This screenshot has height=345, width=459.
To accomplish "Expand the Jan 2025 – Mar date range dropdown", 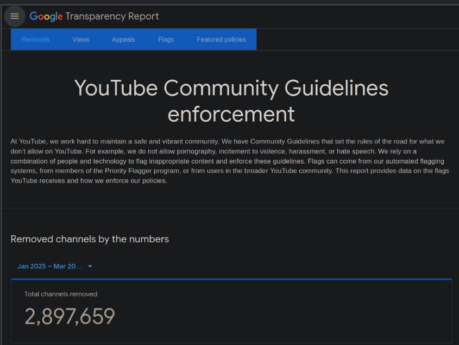I will coord(55,266).
